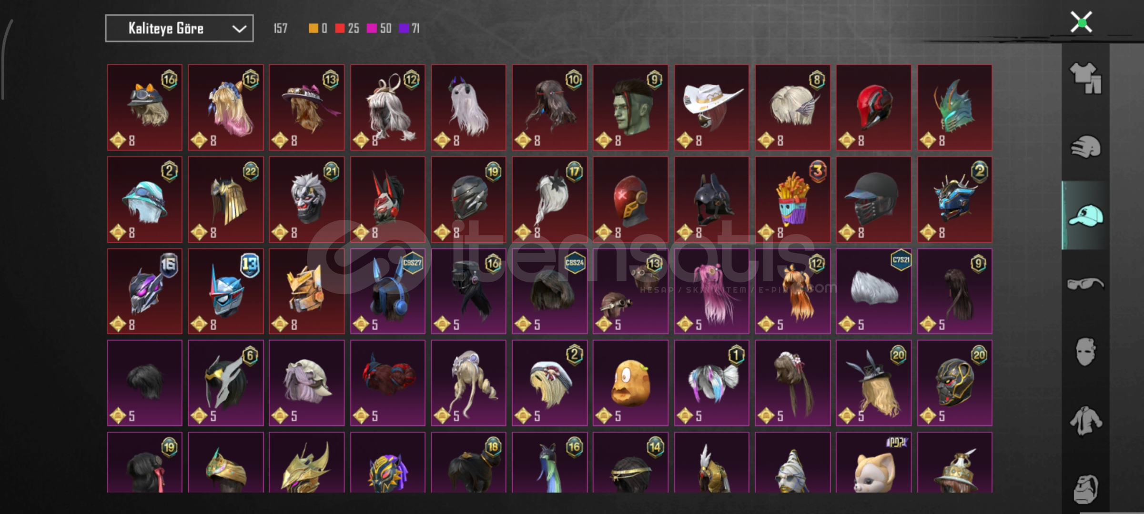
Task: Select the C7S21 silver hair item
Action: [x=874, y=291]
